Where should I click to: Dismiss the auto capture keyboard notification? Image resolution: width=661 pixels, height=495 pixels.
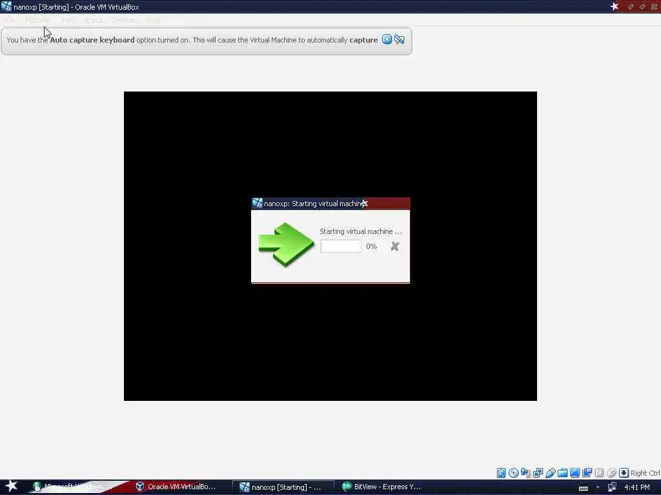tap(387, 39)
